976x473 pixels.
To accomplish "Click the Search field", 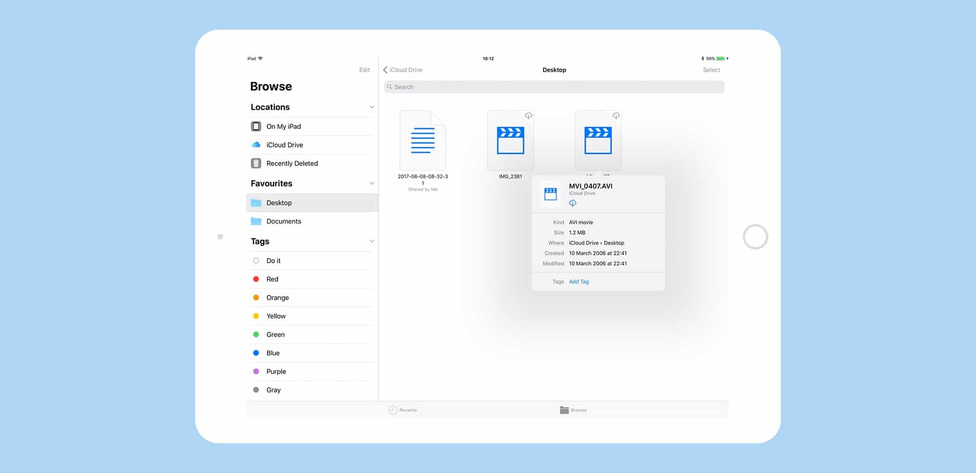I will point(554,87).
